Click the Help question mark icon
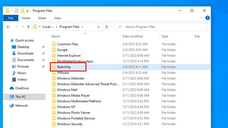The image size is (228, 128). tap(208, 18)
